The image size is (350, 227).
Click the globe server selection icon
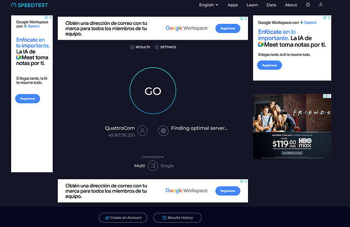163,131
